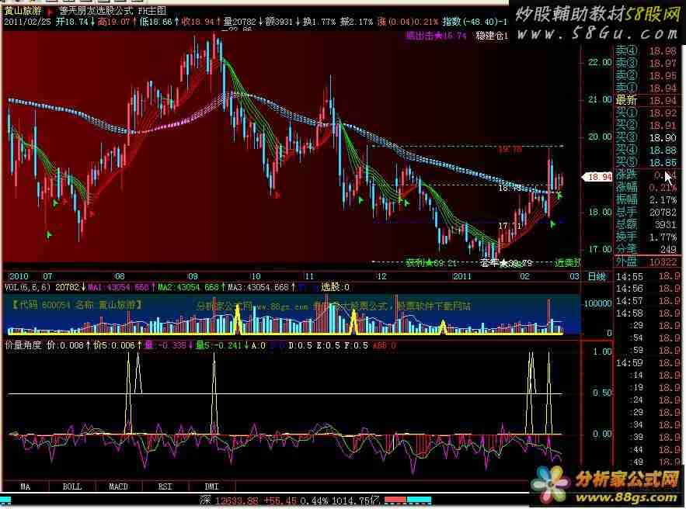Viewport: 686px width, 509px height.
Task: Switch to the DMI tab
Action: 212,486
